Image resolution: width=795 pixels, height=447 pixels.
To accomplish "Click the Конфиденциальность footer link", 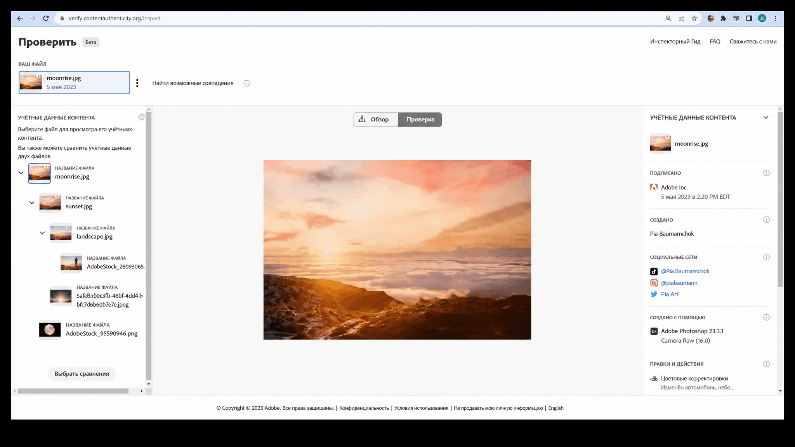I will [364, 408].
